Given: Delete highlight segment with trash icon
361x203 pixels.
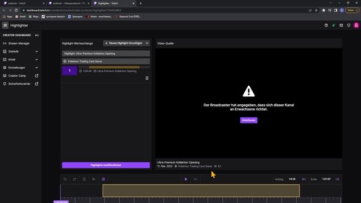Looking at the screenshot, I should pyautogui.click(x=147, y=78).
